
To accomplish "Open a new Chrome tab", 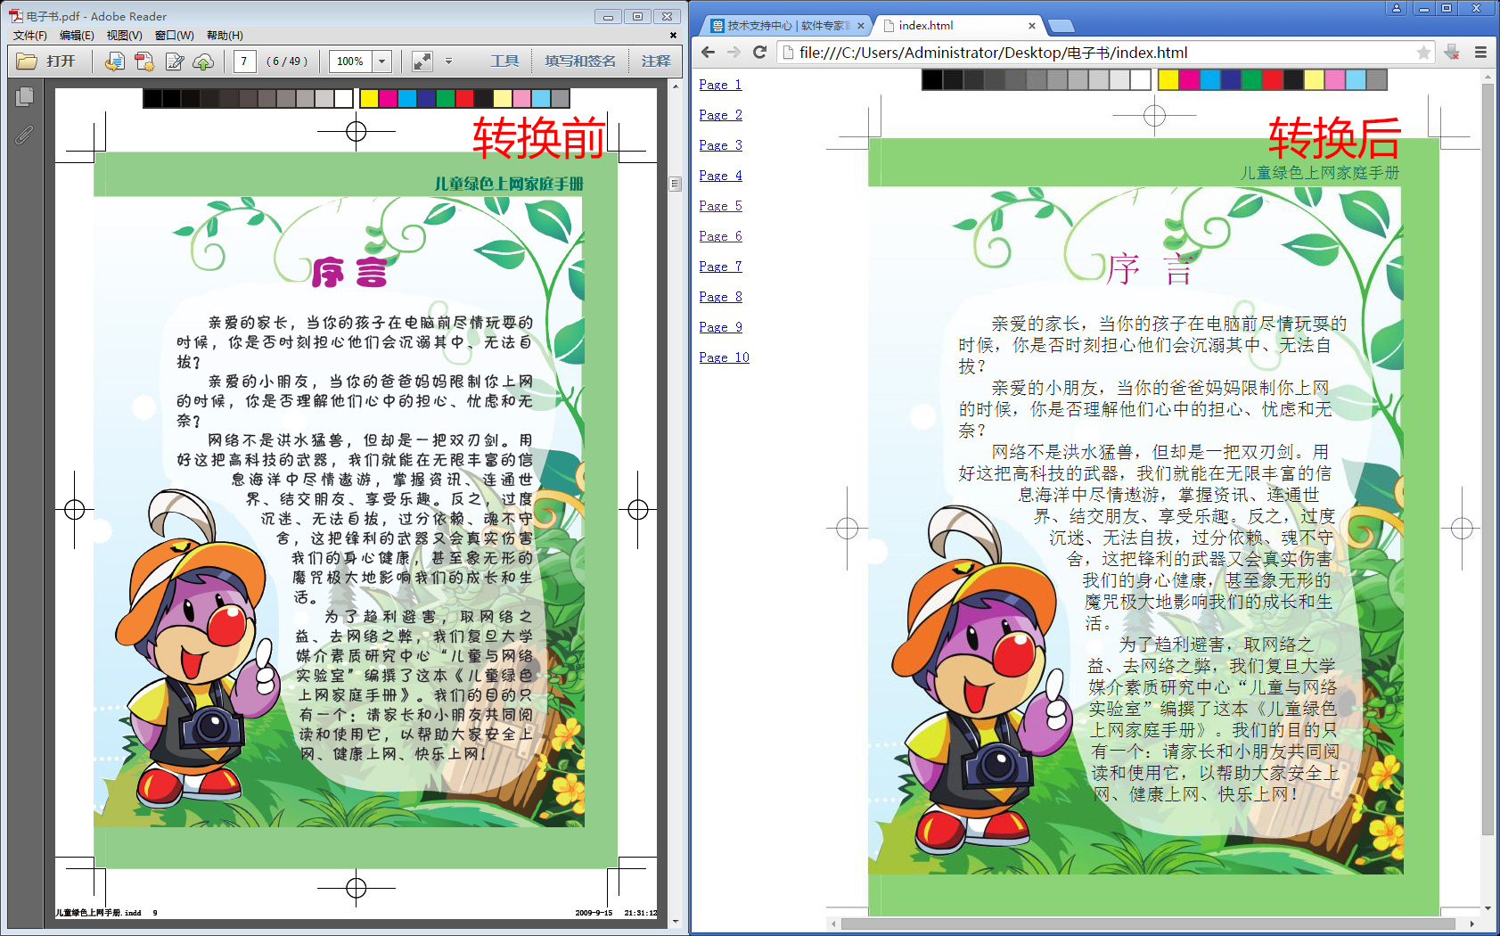I will coord(1061,26).
